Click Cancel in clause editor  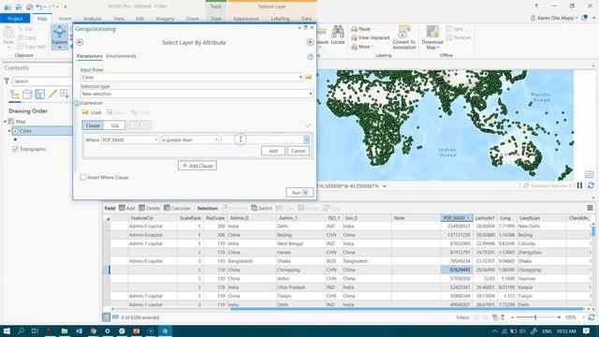click(x=298, y=151)
